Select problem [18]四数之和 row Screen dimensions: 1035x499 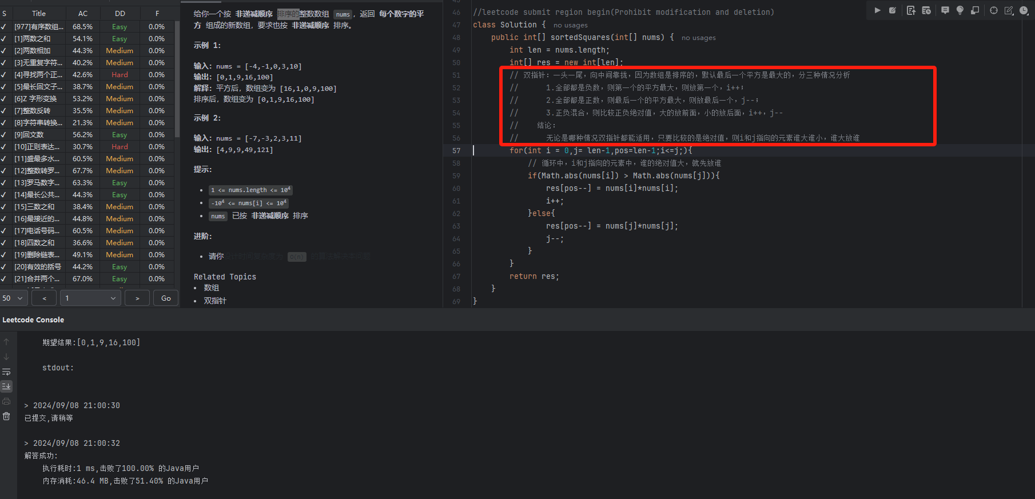pyautogui.click(x=87, y=242)
